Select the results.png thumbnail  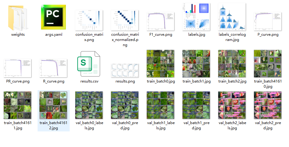[125, 71]
